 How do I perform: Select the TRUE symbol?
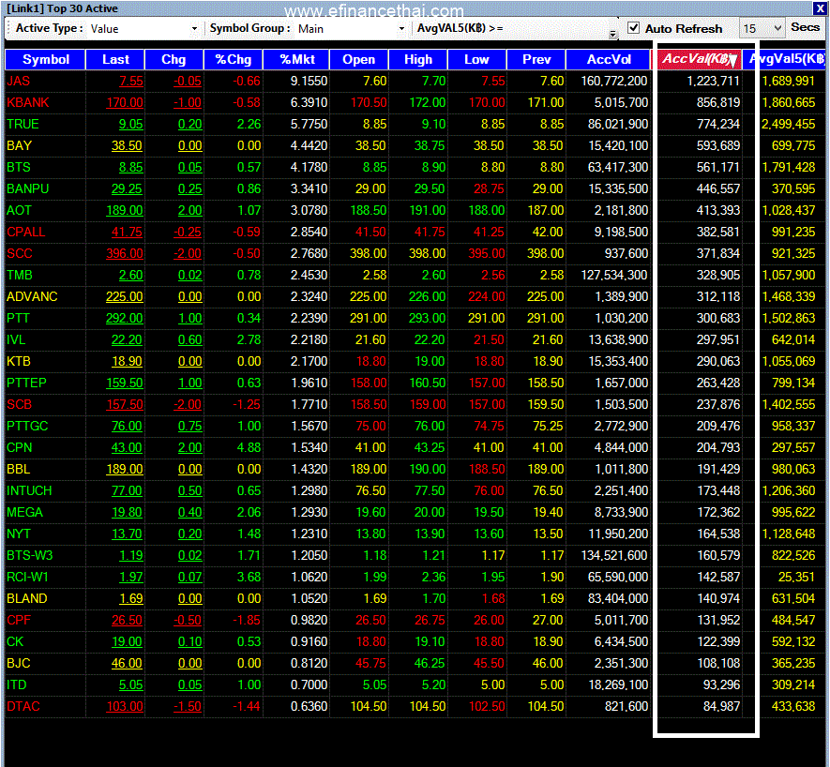(23, 125)
